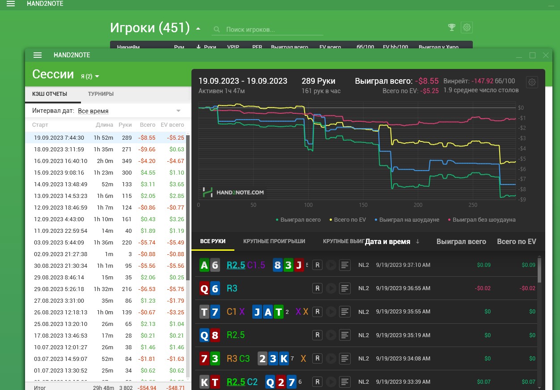Open the hamburger menu in the back Hand2Note window
The width and height of the screenshot is (560, 390).
pos(11,4)
